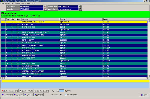Open the Configurazioni menu
150x99 pixels.
click(5, 3)
